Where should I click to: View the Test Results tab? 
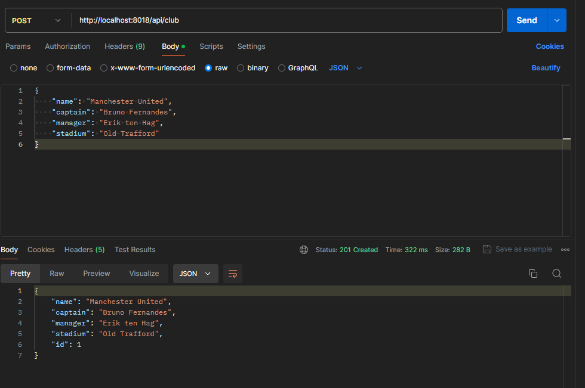tap(135, 250)
